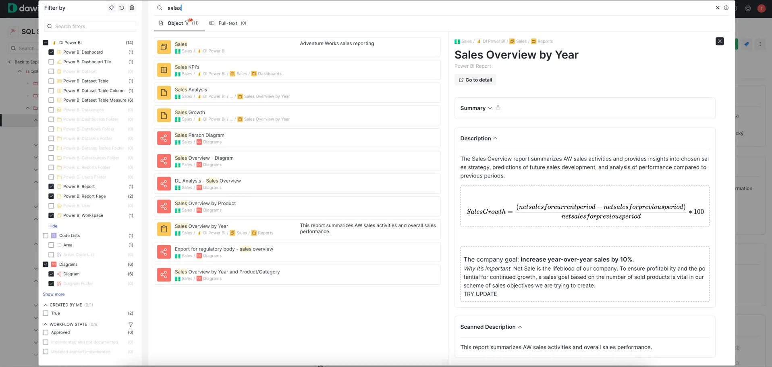Open the Sales Growth search result
Screen dimensions: 772x367
tap(297, 116)
